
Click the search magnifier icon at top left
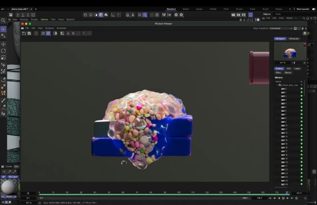click(3, 20)
